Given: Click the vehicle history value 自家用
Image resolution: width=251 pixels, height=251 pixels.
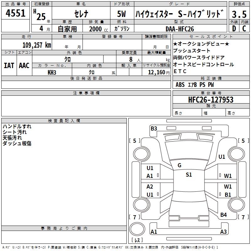Looking at the screenshot, I should 67,29.
